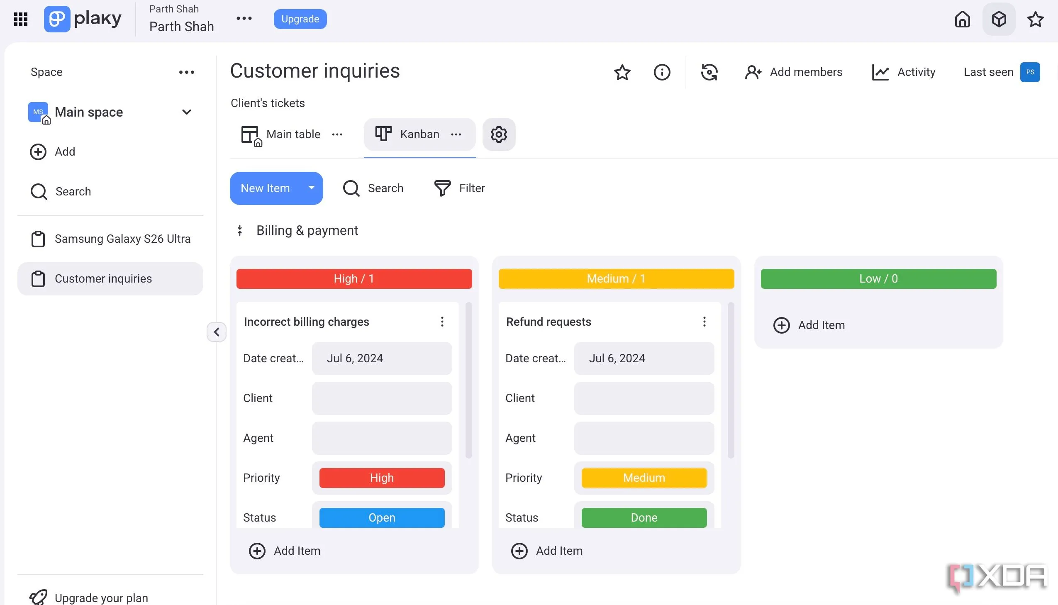
Task: Change the Done status label
Action: 644,518
